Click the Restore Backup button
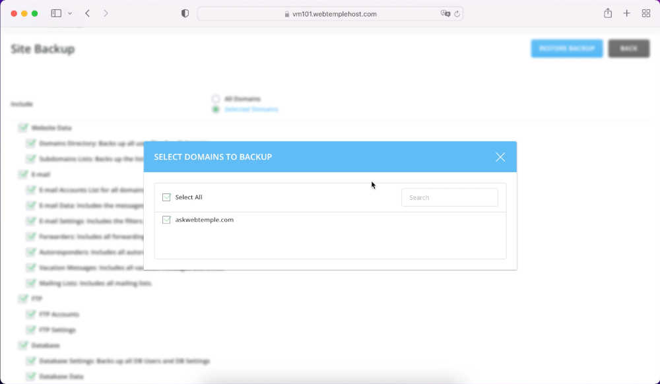 click(x=566, y=49)
